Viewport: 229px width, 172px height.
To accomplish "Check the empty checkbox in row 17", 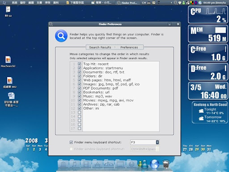I will 79,129.
